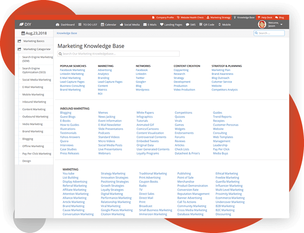This screenshot has width=304, height=233.
Task: Open the E-Mails envelope icon
Action: click(145, 24)
